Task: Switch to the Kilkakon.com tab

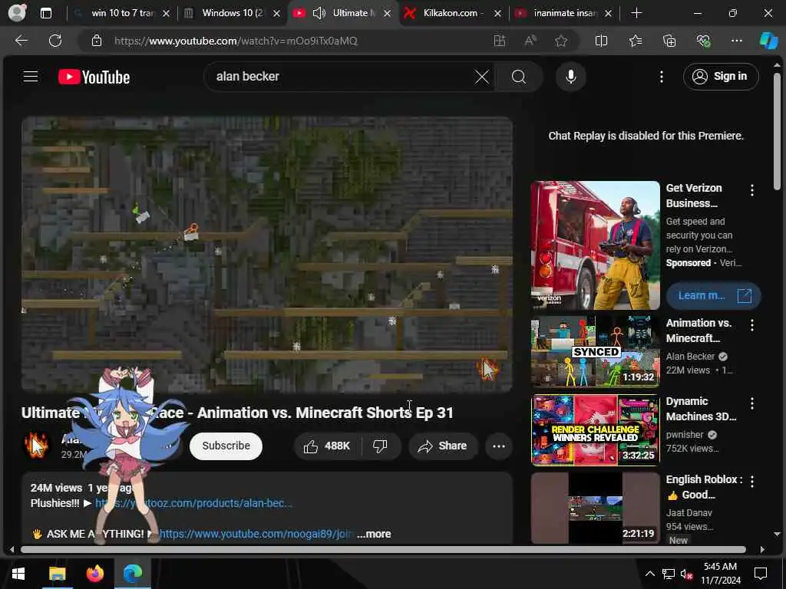Action: coord(453,13)
